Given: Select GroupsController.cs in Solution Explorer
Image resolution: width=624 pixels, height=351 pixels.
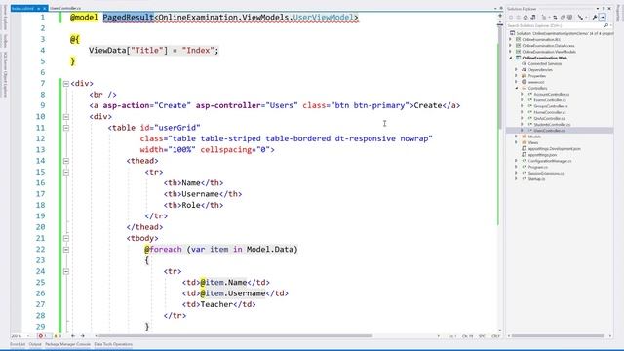Looking at the screenshot, I should [550, 106].
